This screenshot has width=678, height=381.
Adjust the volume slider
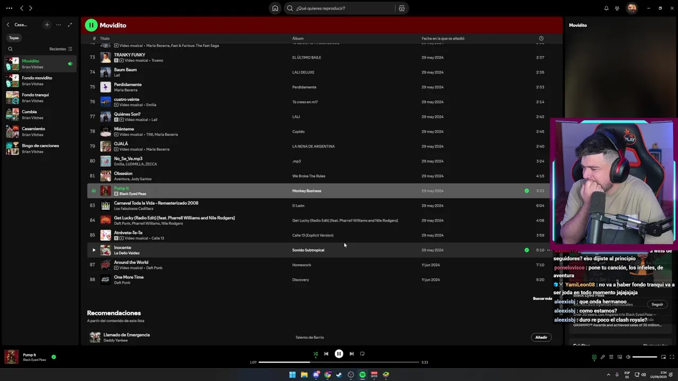[x=645, y=357]
